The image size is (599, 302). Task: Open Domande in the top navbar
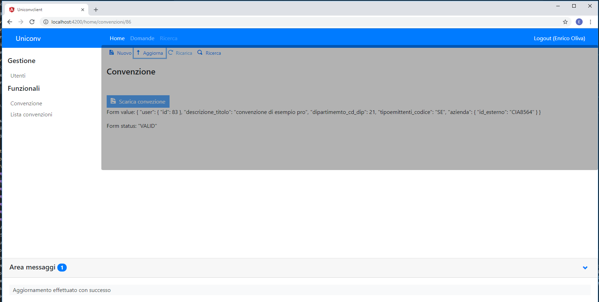(x=142, y=38)
